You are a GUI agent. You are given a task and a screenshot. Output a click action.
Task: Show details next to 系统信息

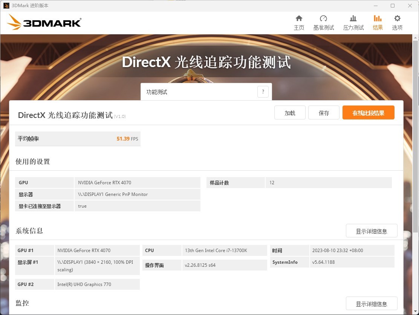(372, 231)
